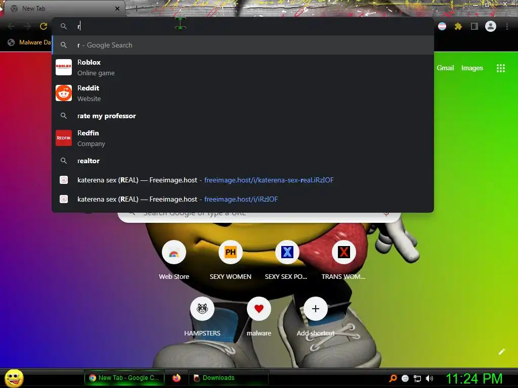Pick the Redfin company suggestion

[x=243, y=138]
